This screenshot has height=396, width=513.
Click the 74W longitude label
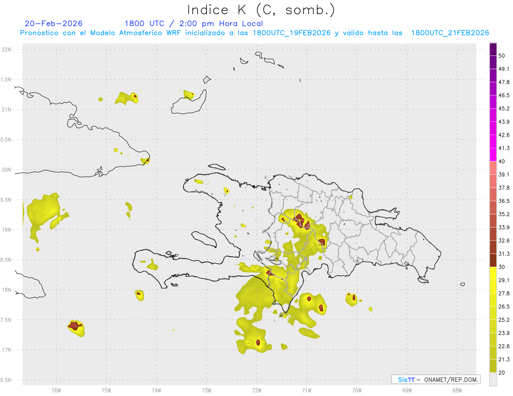[156, 390]
